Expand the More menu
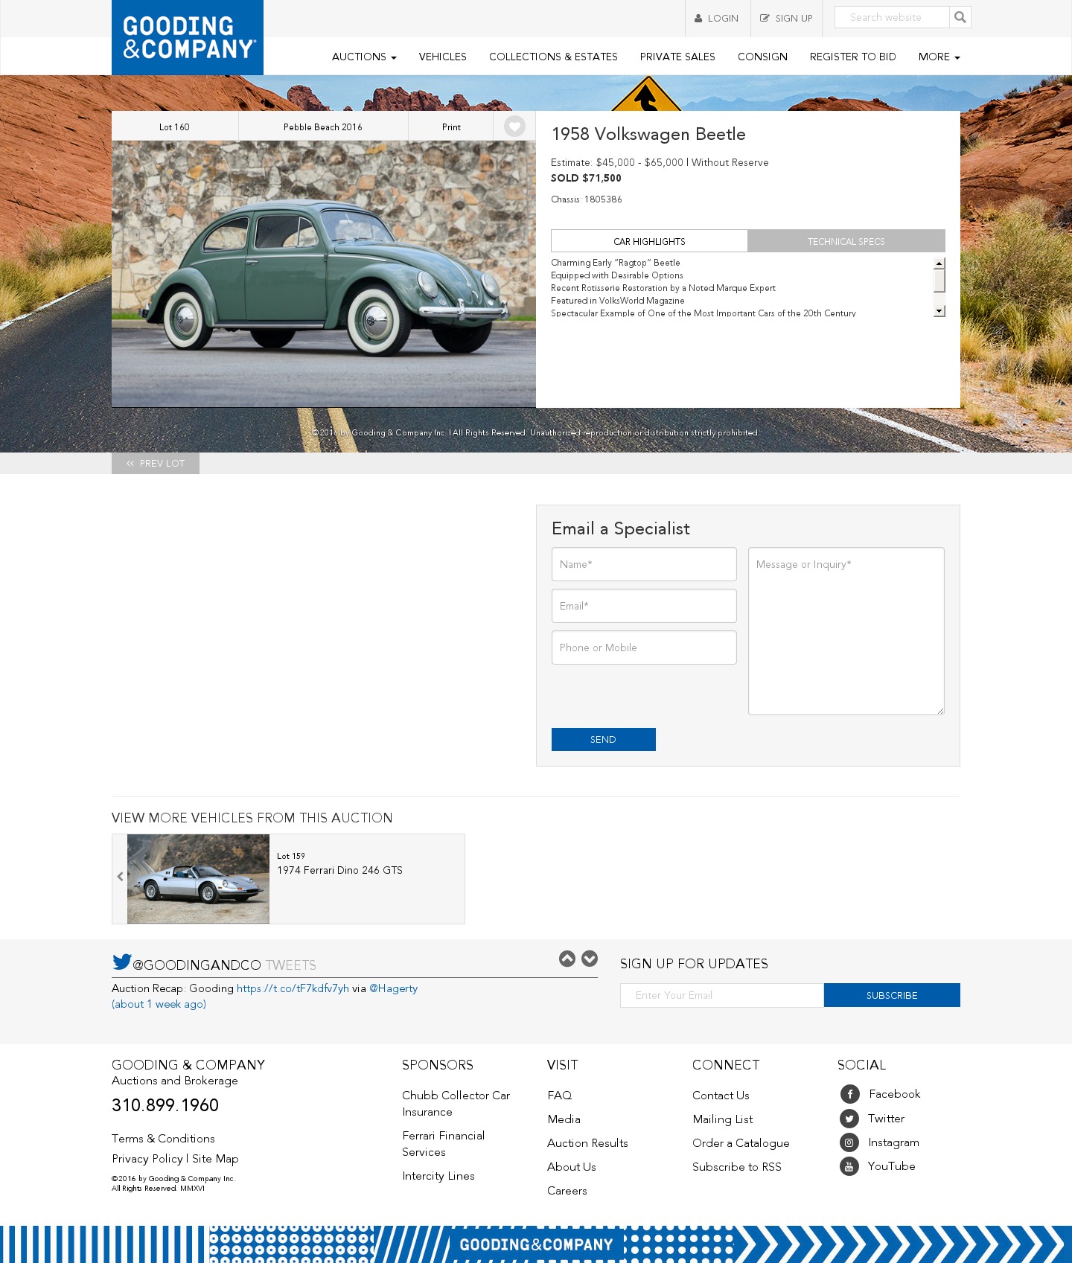The image size is (1072, 1263). point(939,57)
